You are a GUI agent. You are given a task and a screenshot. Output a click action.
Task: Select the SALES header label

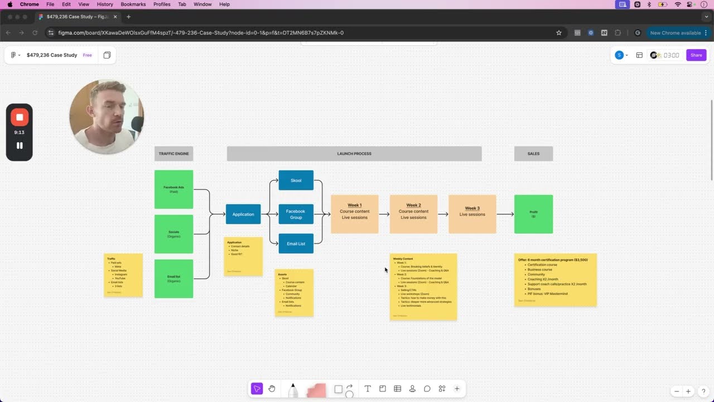coord(533,154)
